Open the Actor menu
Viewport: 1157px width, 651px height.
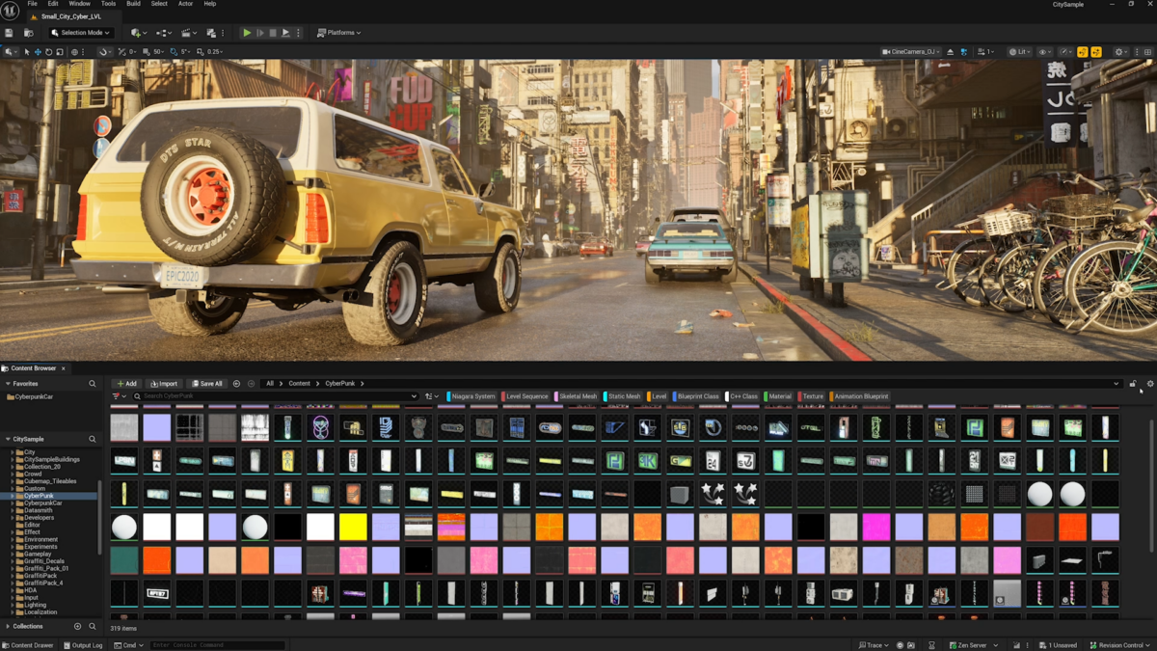[x=185, y=4]
